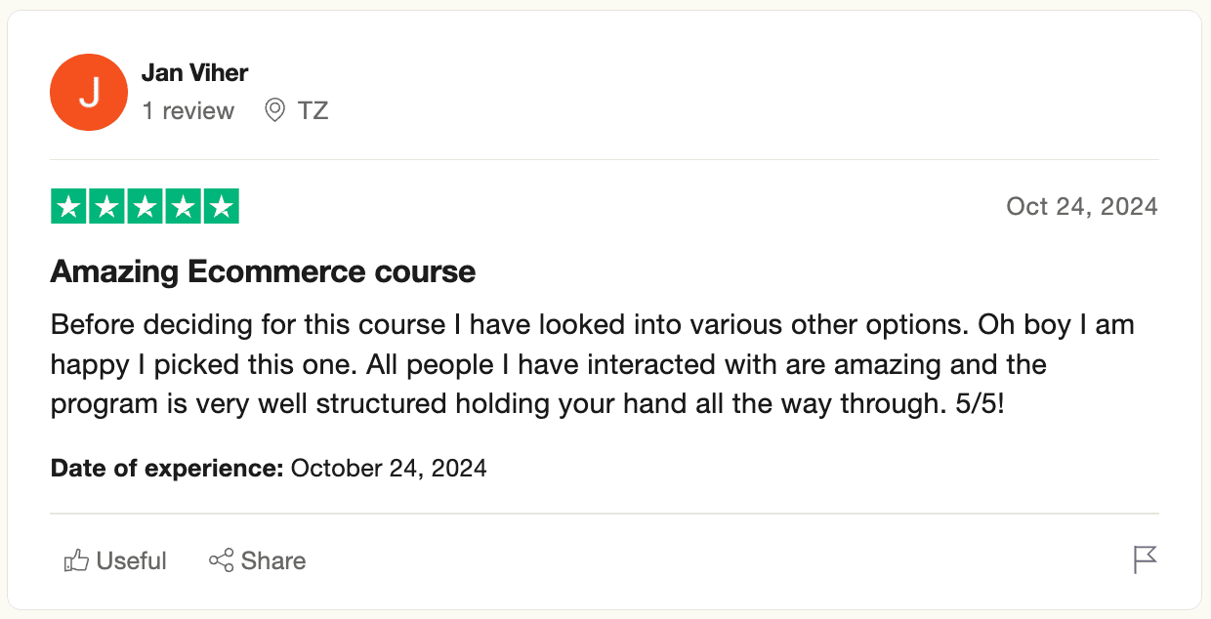Click the thumbs-up Useful icon
This screenshot has width=1211, height=619.
tap(75, 561)
